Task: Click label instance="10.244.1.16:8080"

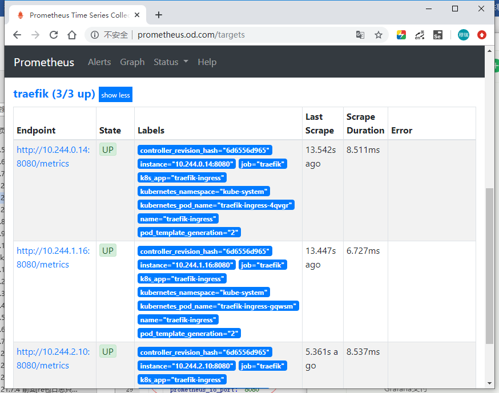Action: coord(187,265)
